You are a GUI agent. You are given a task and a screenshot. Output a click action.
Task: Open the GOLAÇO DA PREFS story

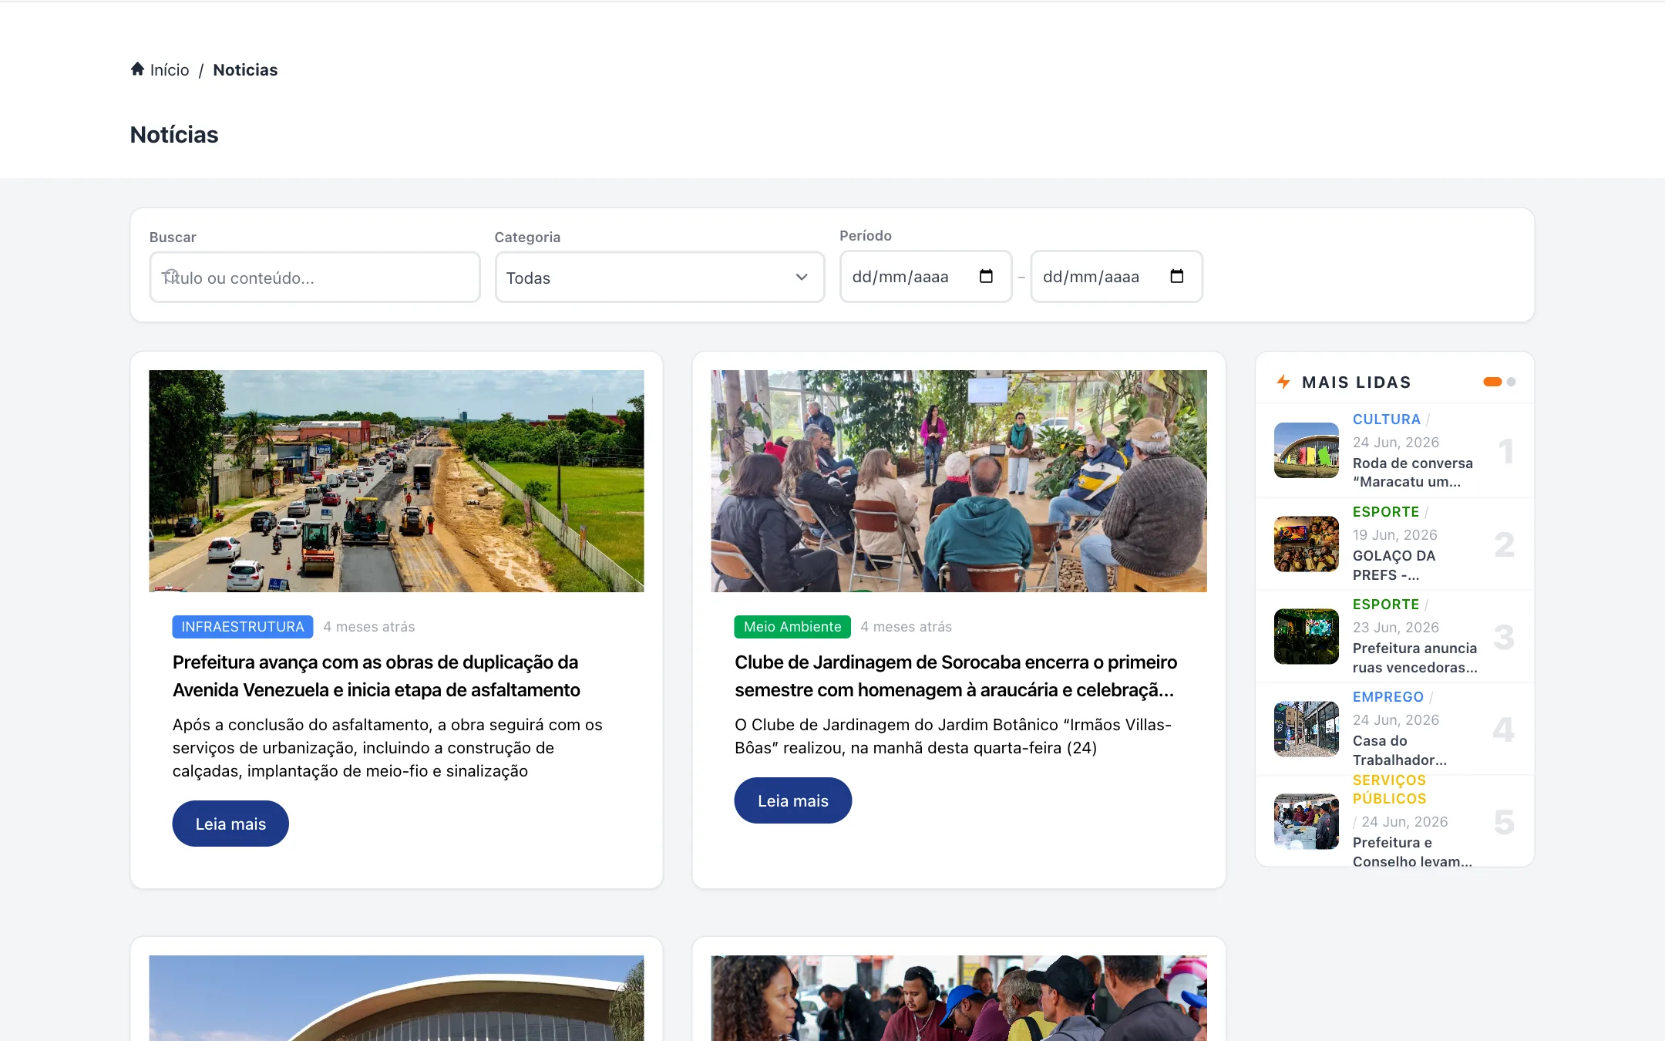(1394, 565)
